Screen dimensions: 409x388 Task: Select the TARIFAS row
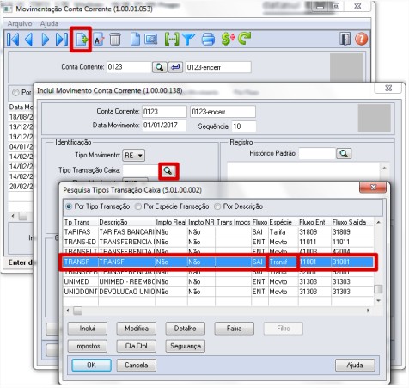click(x=218, y=232)
